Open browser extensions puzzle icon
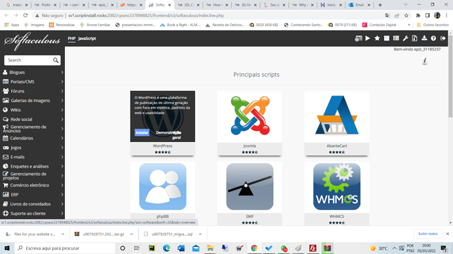 coord(418,16)
